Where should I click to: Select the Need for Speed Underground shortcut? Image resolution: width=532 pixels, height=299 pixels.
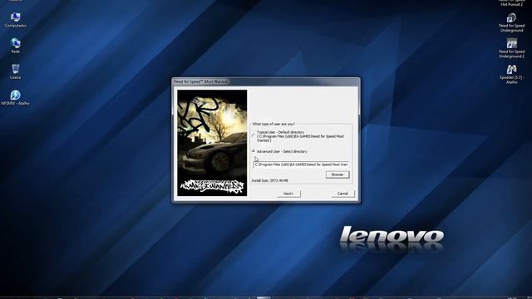tap(512, 22)
